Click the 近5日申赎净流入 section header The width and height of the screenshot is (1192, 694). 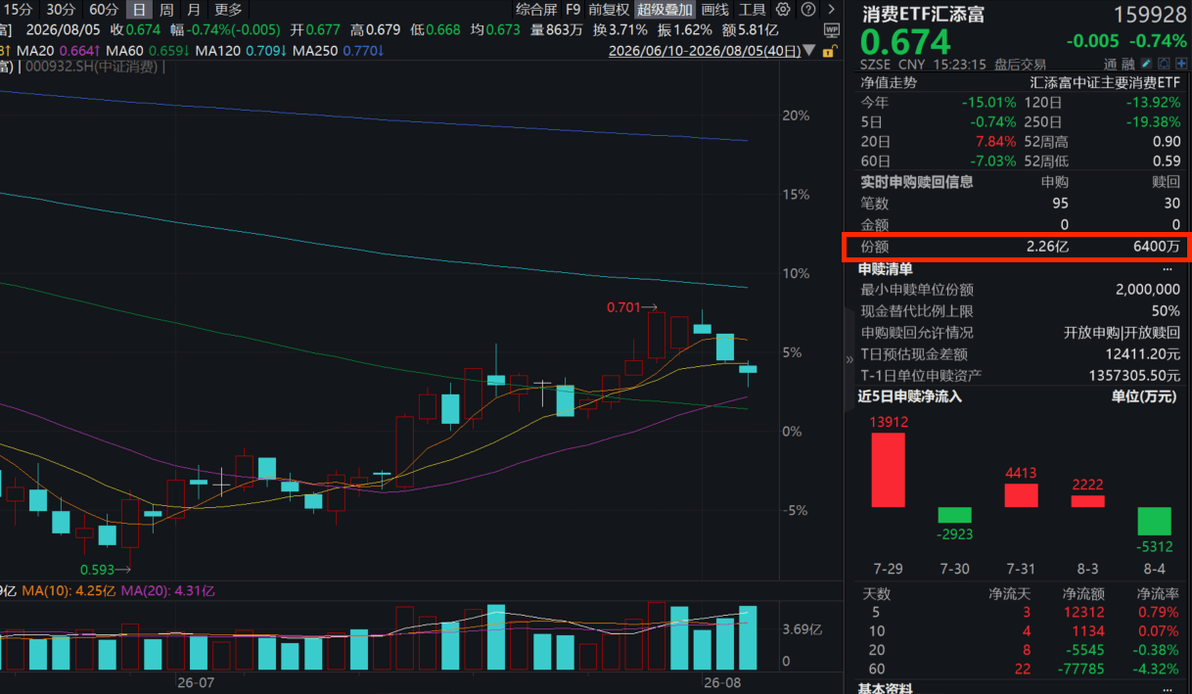pos(910,396)
